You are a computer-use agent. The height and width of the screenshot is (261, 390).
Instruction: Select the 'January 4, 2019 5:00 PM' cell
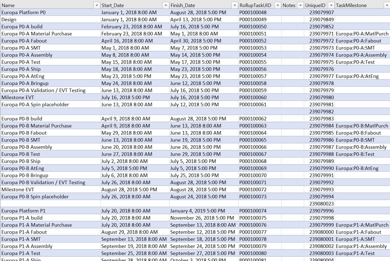[x=204, y=211]
